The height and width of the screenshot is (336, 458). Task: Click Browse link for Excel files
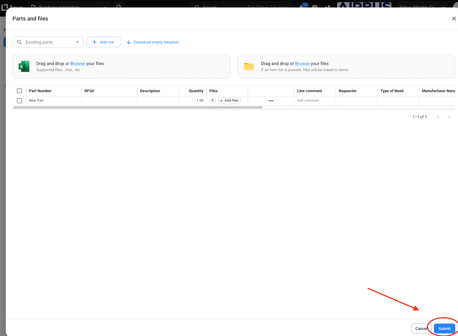pyautogui.click(x=78, y=64)
